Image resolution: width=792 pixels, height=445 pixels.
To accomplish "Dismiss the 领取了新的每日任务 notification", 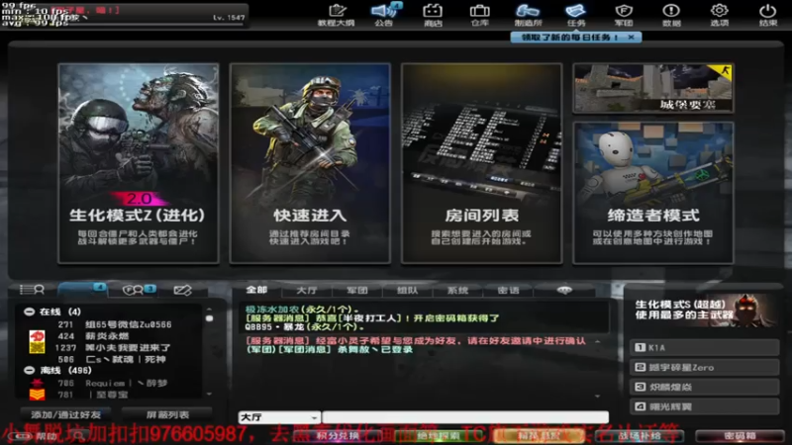I will pos(631,38).
